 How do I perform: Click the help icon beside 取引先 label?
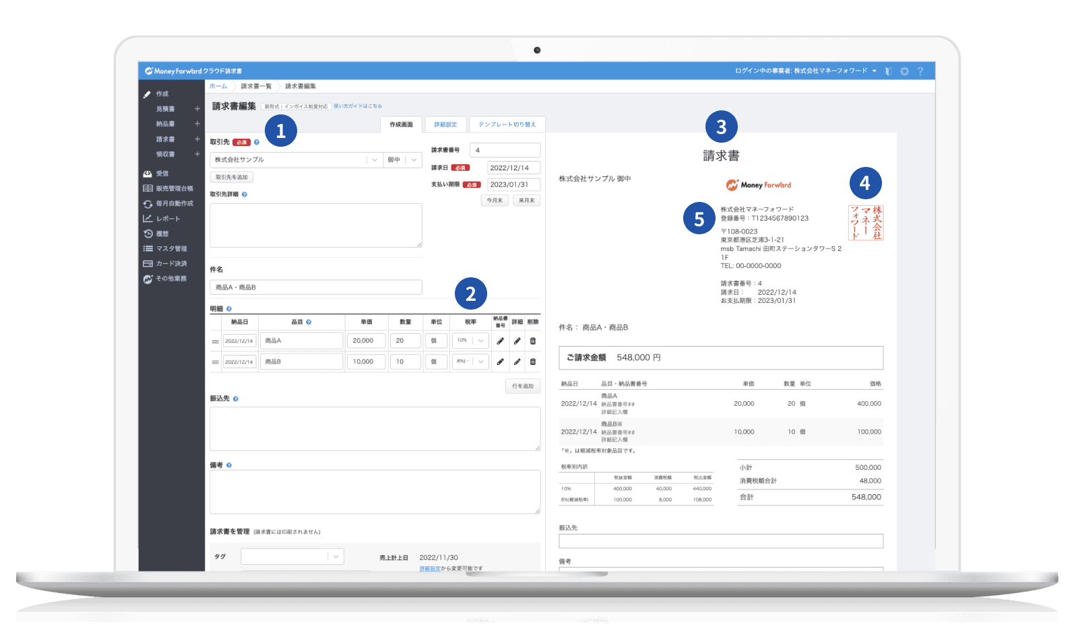257,143
